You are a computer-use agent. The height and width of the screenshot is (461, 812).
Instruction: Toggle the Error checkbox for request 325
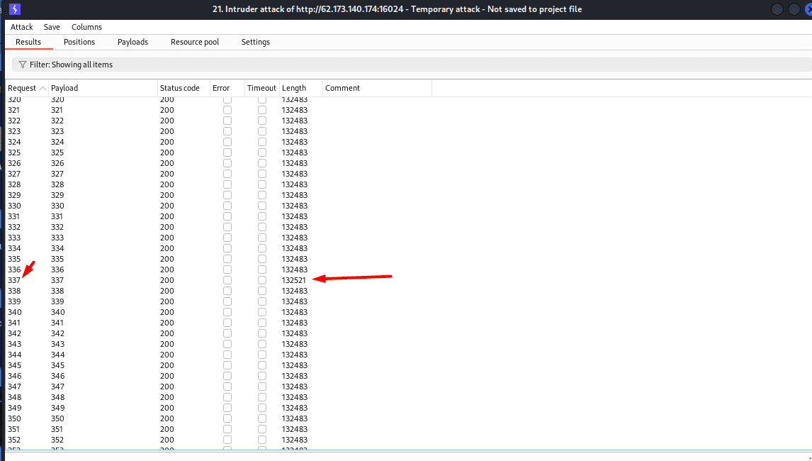pos(227,152)
